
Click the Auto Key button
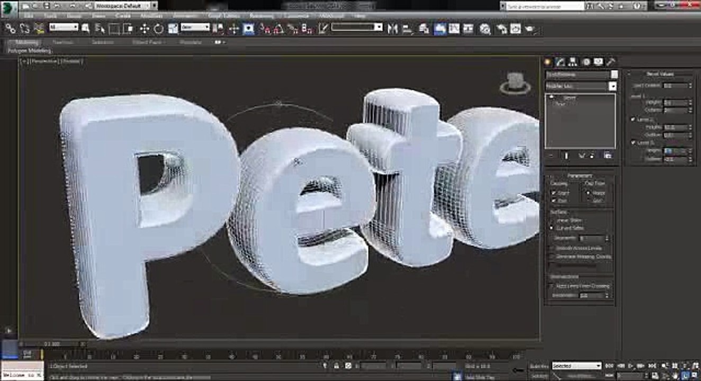tap(539, 366)
